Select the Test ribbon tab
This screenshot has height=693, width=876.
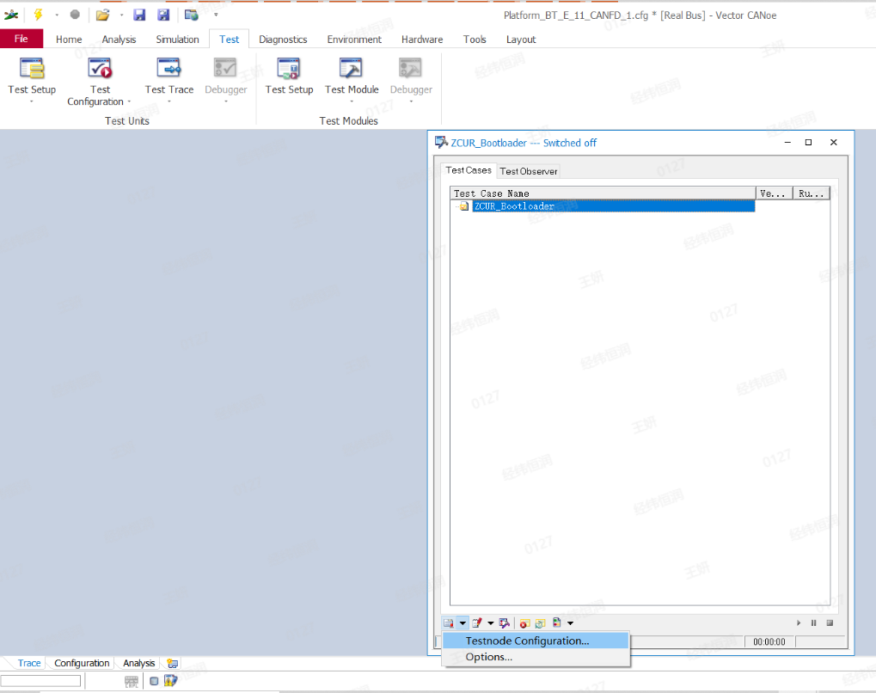229,40
